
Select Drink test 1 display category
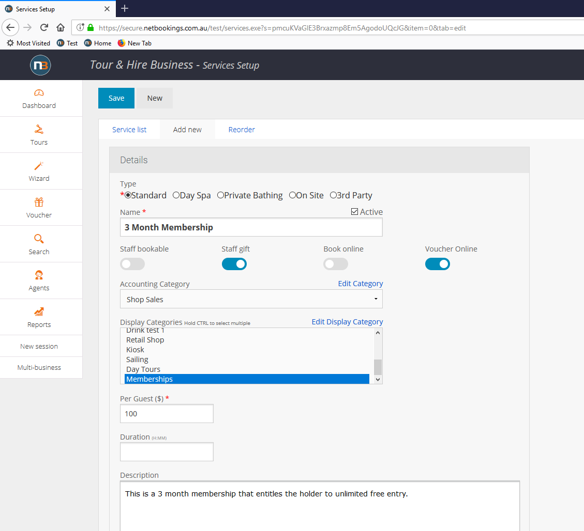coord(247,331)
